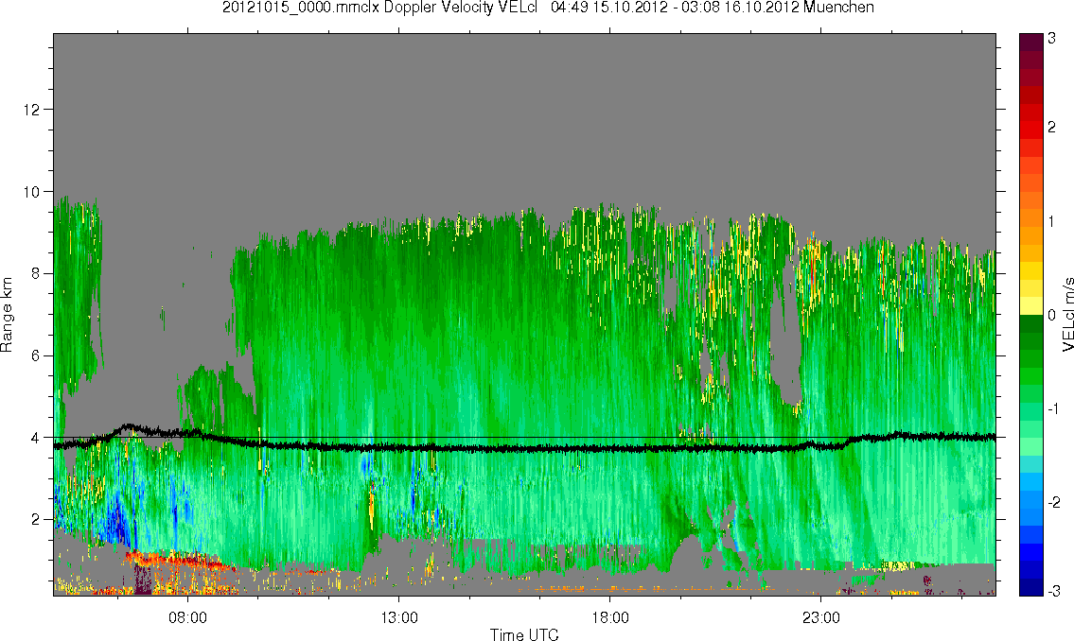Click the 'Time UTC' x-axis label
This screenshot has height=641, width=1074.
[x=524, y=634]
